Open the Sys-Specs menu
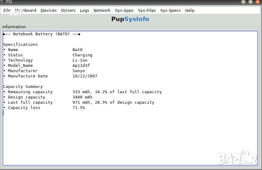The width and height of the screenshot is (262, 170). point(170,10)
